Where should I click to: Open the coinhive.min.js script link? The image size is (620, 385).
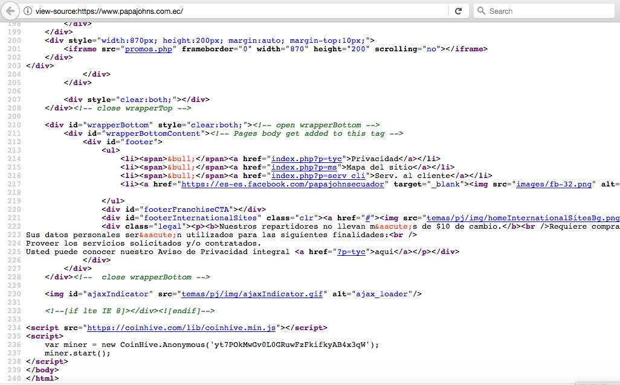coord(181,328)
